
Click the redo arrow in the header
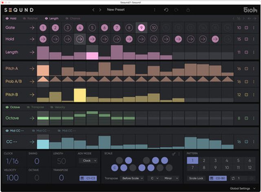click(176, 10)
